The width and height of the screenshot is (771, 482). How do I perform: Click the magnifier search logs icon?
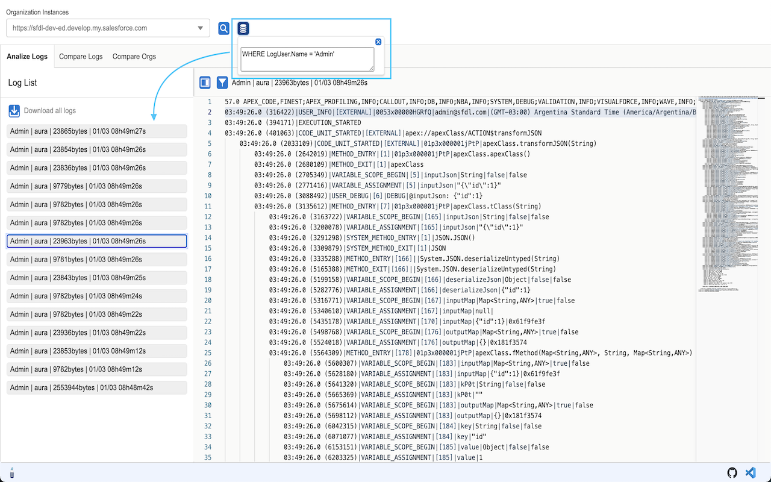tap(223, 28)
